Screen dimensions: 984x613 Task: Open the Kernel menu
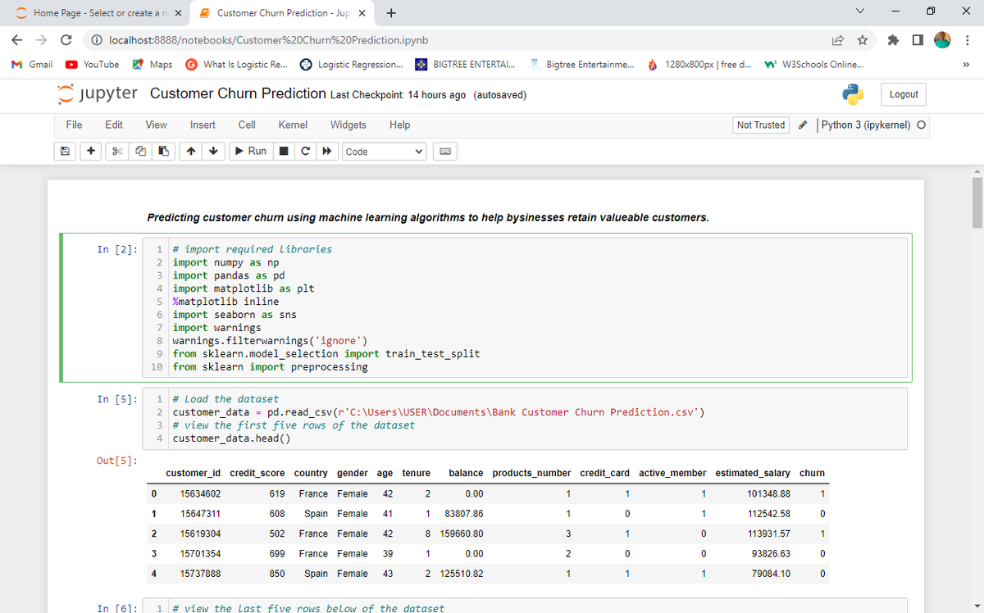293,125
